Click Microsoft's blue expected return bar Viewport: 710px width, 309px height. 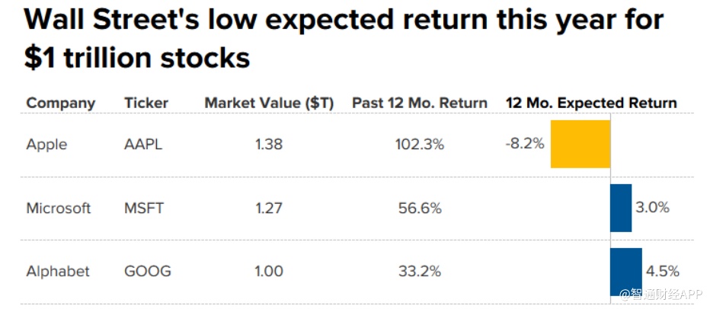point(621,208)
